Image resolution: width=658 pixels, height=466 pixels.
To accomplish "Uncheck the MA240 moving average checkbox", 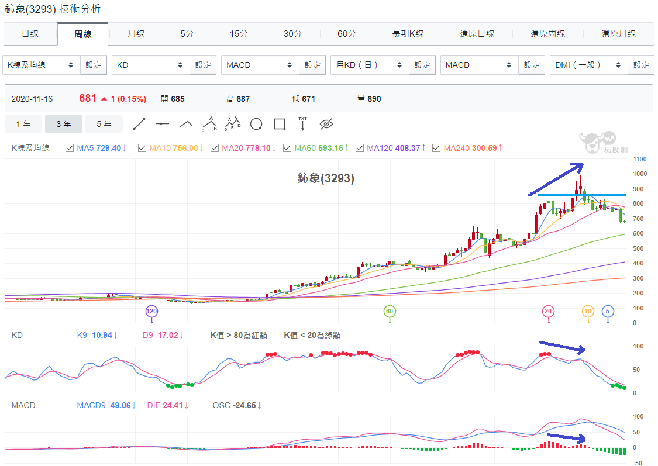I will point(436,148).
